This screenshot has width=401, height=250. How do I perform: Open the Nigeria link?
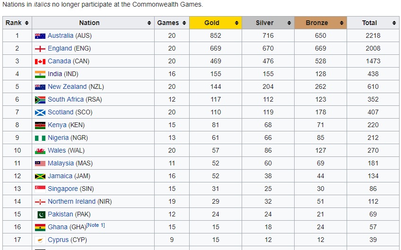coord(58,138)
